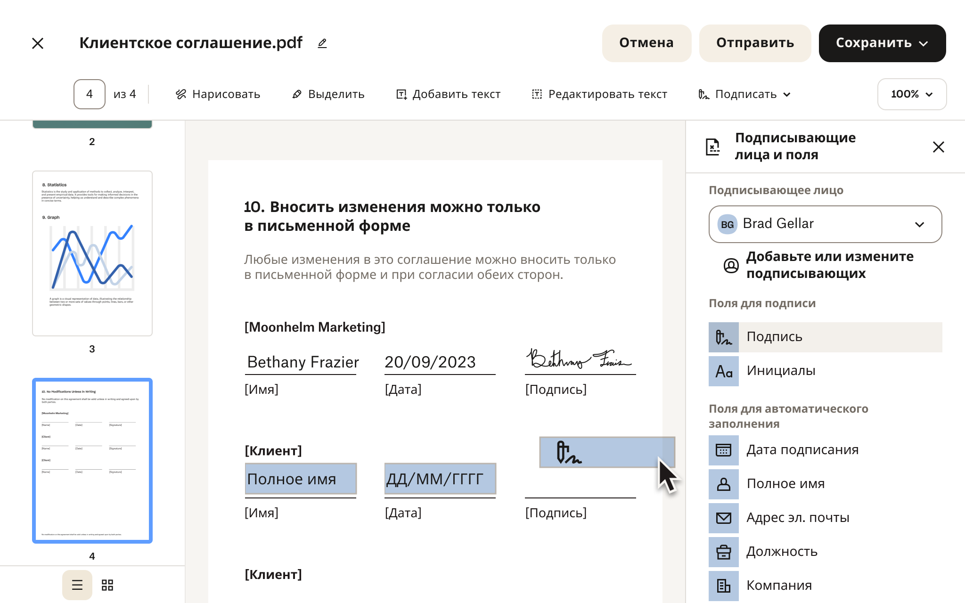Click the Компания label text
This screenshot has height=603, width=965.
(779, 586)
